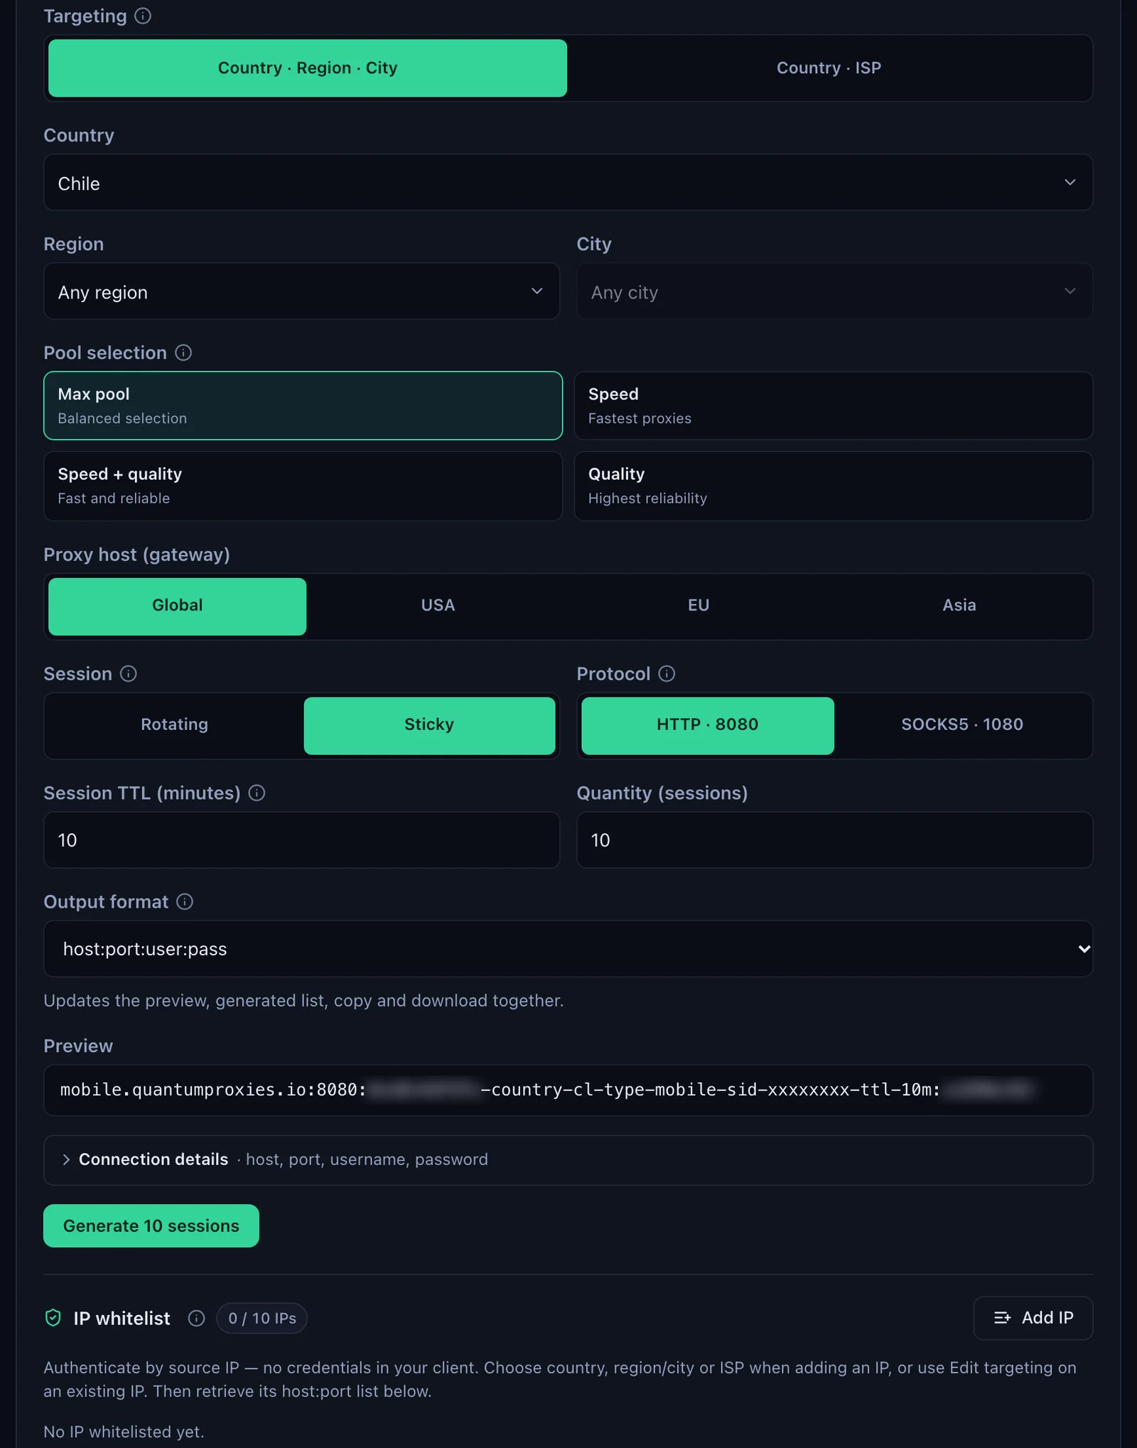The image size is (1137, 1448).
Task: Click the 0 / 10 IPs badge
Action: (262, 1318)
